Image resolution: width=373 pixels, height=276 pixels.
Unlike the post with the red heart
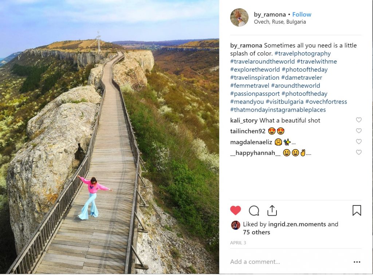tap(236, 211)
